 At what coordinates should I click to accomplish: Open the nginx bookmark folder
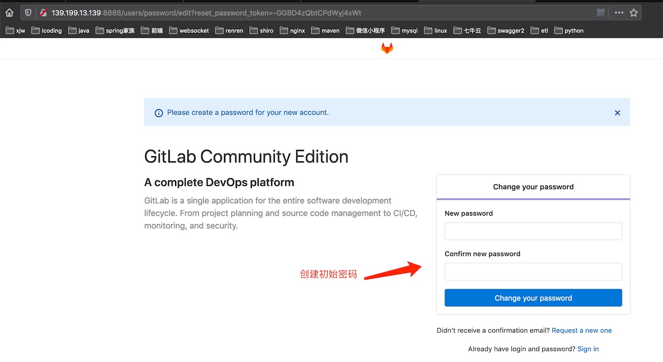(x=293, y=31)
